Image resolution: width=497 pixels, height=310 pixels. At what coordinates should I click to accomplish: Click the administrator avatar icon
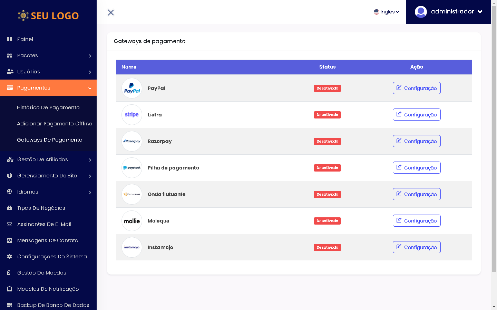point(421,12)
